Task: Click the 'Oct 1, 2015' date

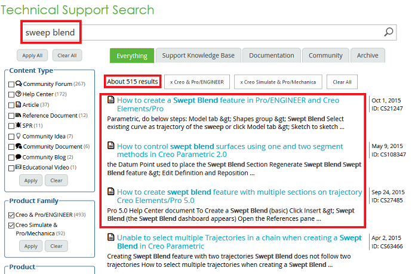Action: 386,100
